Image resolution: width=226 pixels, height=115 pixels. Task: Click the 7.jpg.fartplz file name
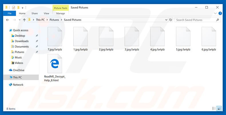pyautogui.click(x=55, y=50)
